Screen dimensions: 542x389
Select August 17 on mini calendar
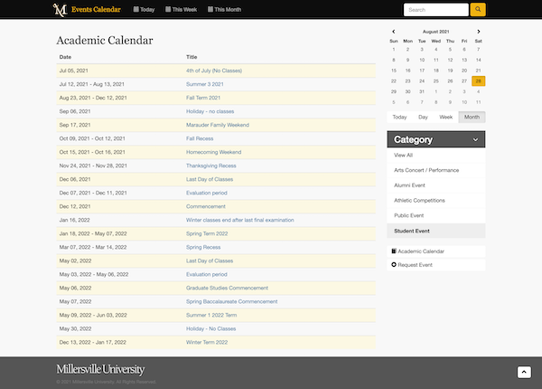(x=422, y=71)
